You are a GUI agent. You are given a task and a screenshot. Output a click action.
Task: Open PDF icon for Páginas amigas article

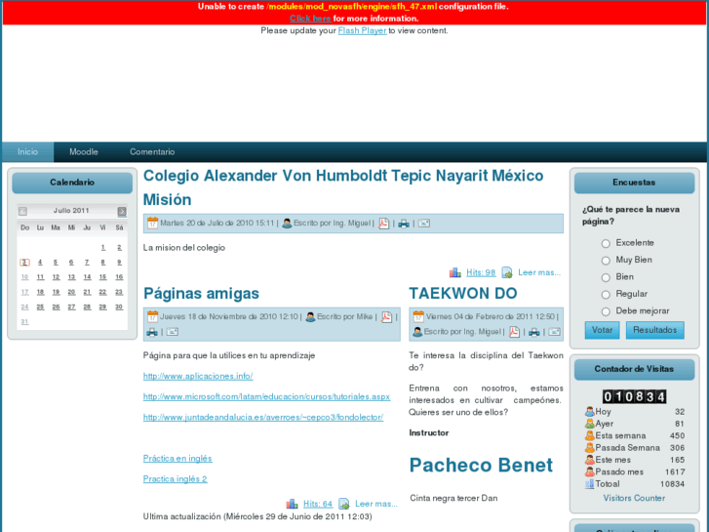386,316
